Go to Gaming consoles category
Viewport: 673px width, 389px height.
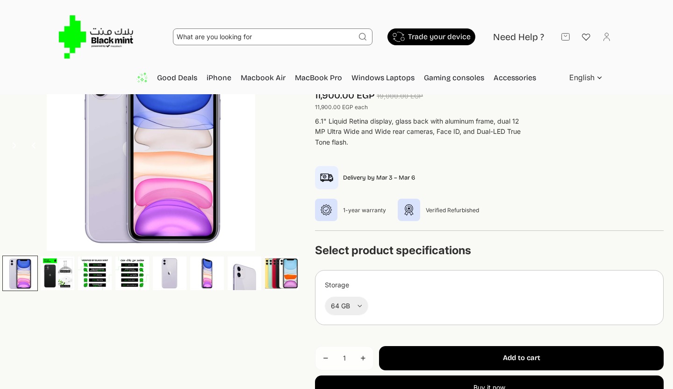454,78
